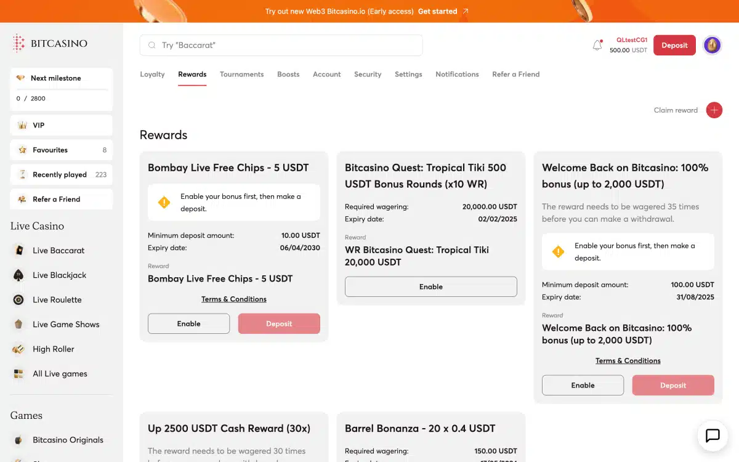Click the Live Baccarat card icon
Screen dimensions: 739x462
[18, 250]
